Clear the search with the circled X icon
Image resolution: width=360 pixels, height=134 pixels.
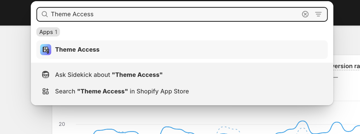(305, 14)
